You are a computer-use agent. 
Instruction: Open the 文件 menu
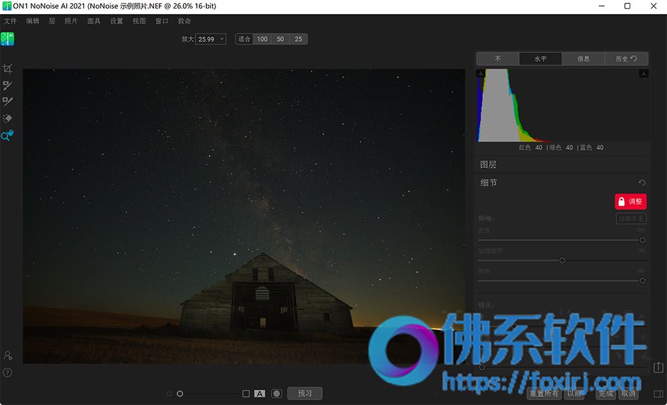click(x=10, y=21)
